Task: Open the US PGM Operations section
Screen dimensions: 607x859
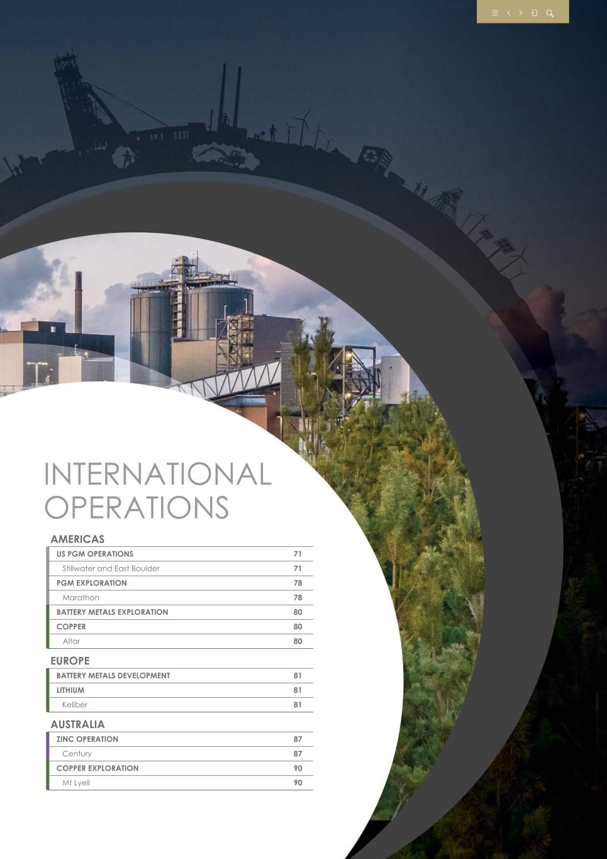Action: (x=95, y=554)
